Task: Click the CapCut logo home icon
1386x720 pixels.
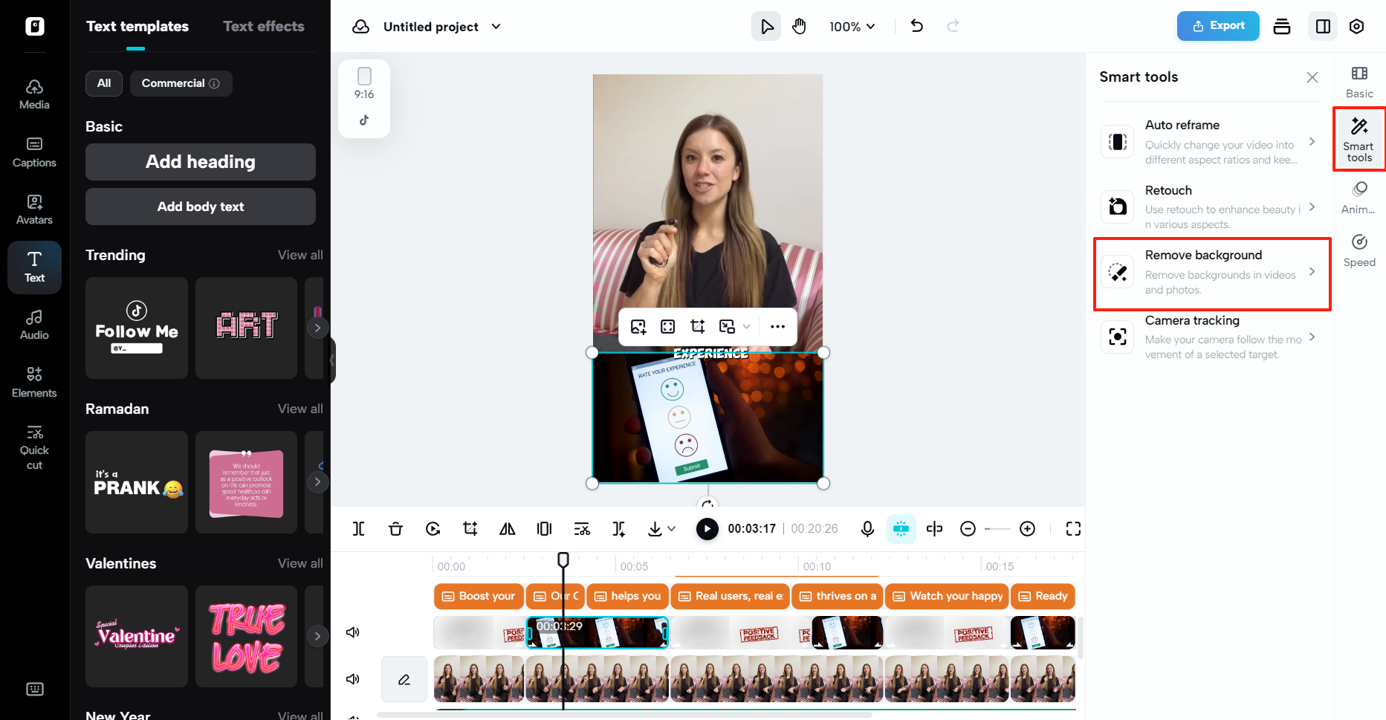Action: 34,27
